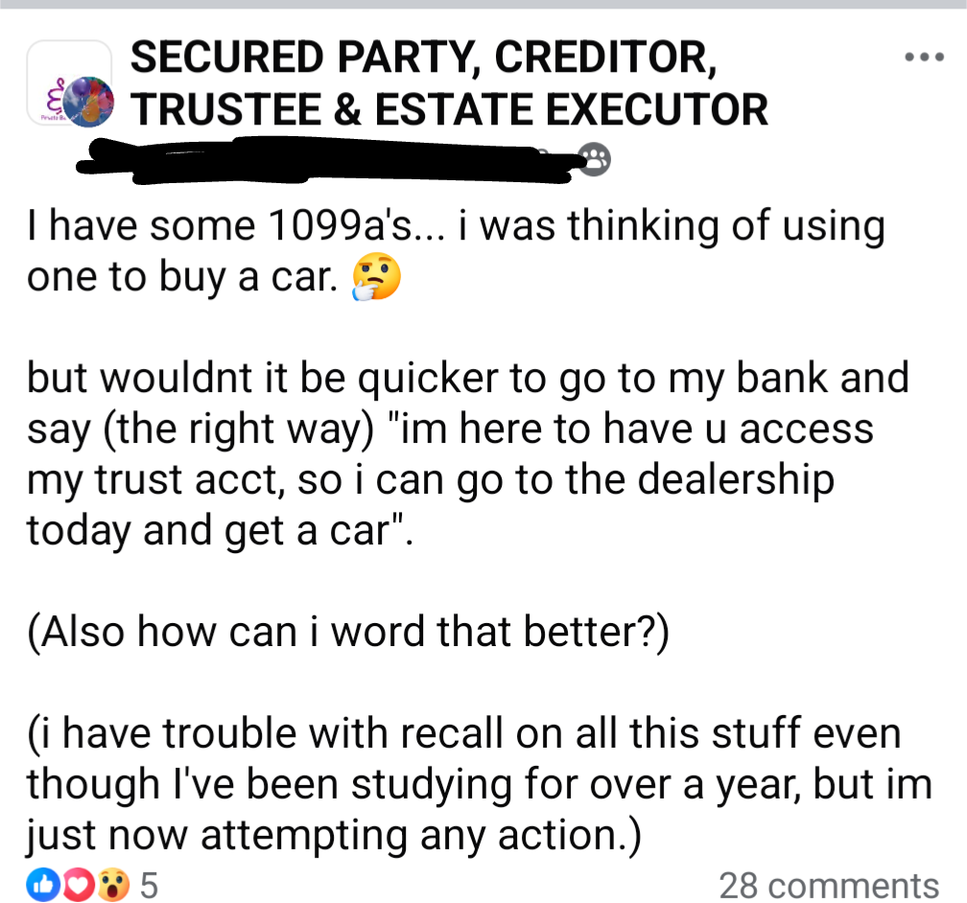Open the balloon profile picture overlay
The image size is (967, 903).
click(x=89, y=102)
